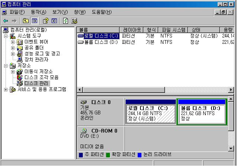The image size is (237, 166).
Task: Expand the 이벤트 뷰어 tree node
Action: coord(13,42)
